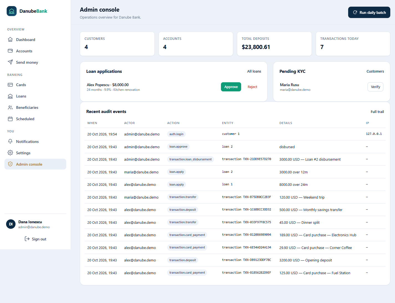Click the loan.approve action tag
Screen dimensions: 395x303
pos(178,147)
